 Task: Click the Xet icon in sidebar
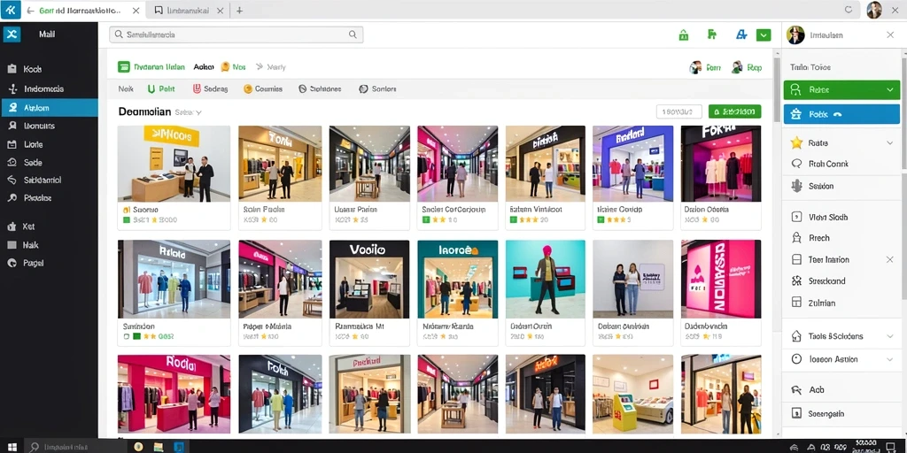pos(12,227)
